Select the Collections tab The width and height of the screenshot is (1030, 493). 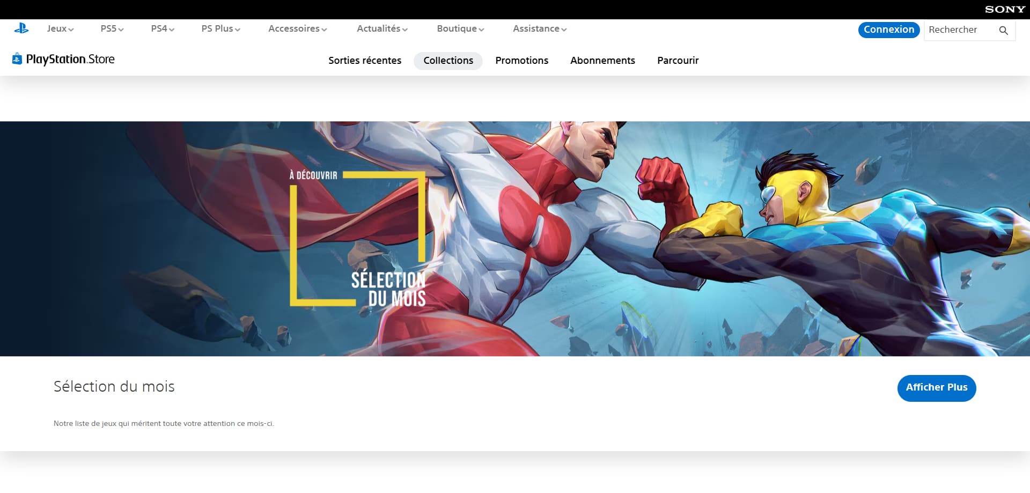[x=448, y=61]
